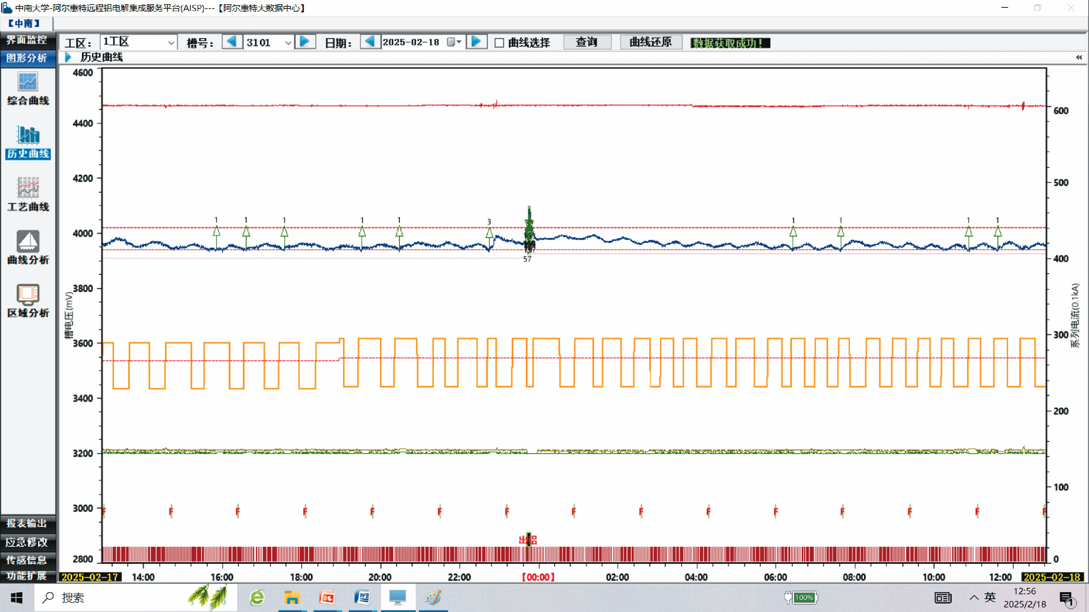1089x612 pixels.
Task: Open the 功能扩展 menu section
Action: tap(28, 575)
